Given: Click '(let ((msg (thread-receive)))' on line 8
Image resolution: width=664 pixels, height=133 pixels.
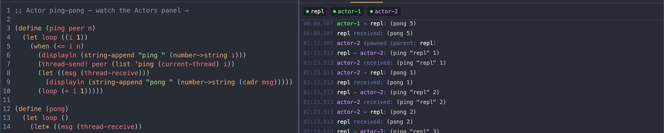Looking at the screenshot, I should click(x=94, y=73).
